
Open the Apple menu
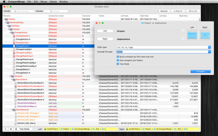[4, 2]
